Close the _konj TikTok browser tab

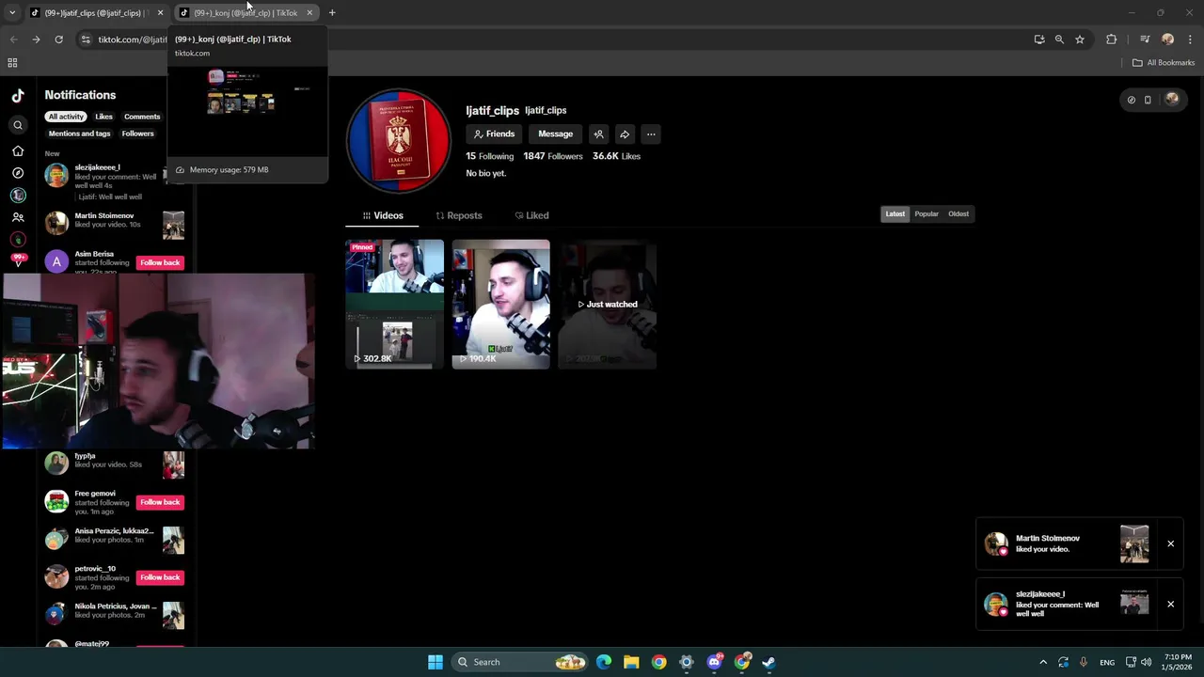click(x=309, y=13)
